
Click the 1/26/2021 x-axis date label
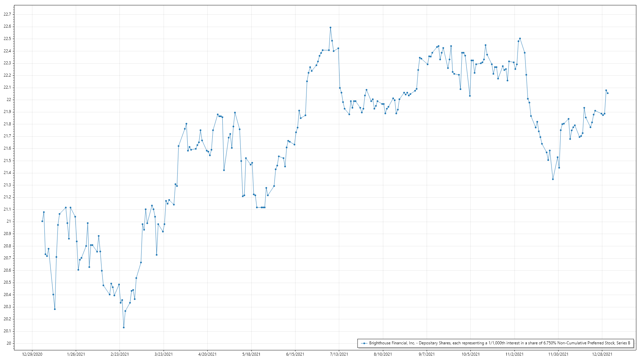(x=76, y=354)
